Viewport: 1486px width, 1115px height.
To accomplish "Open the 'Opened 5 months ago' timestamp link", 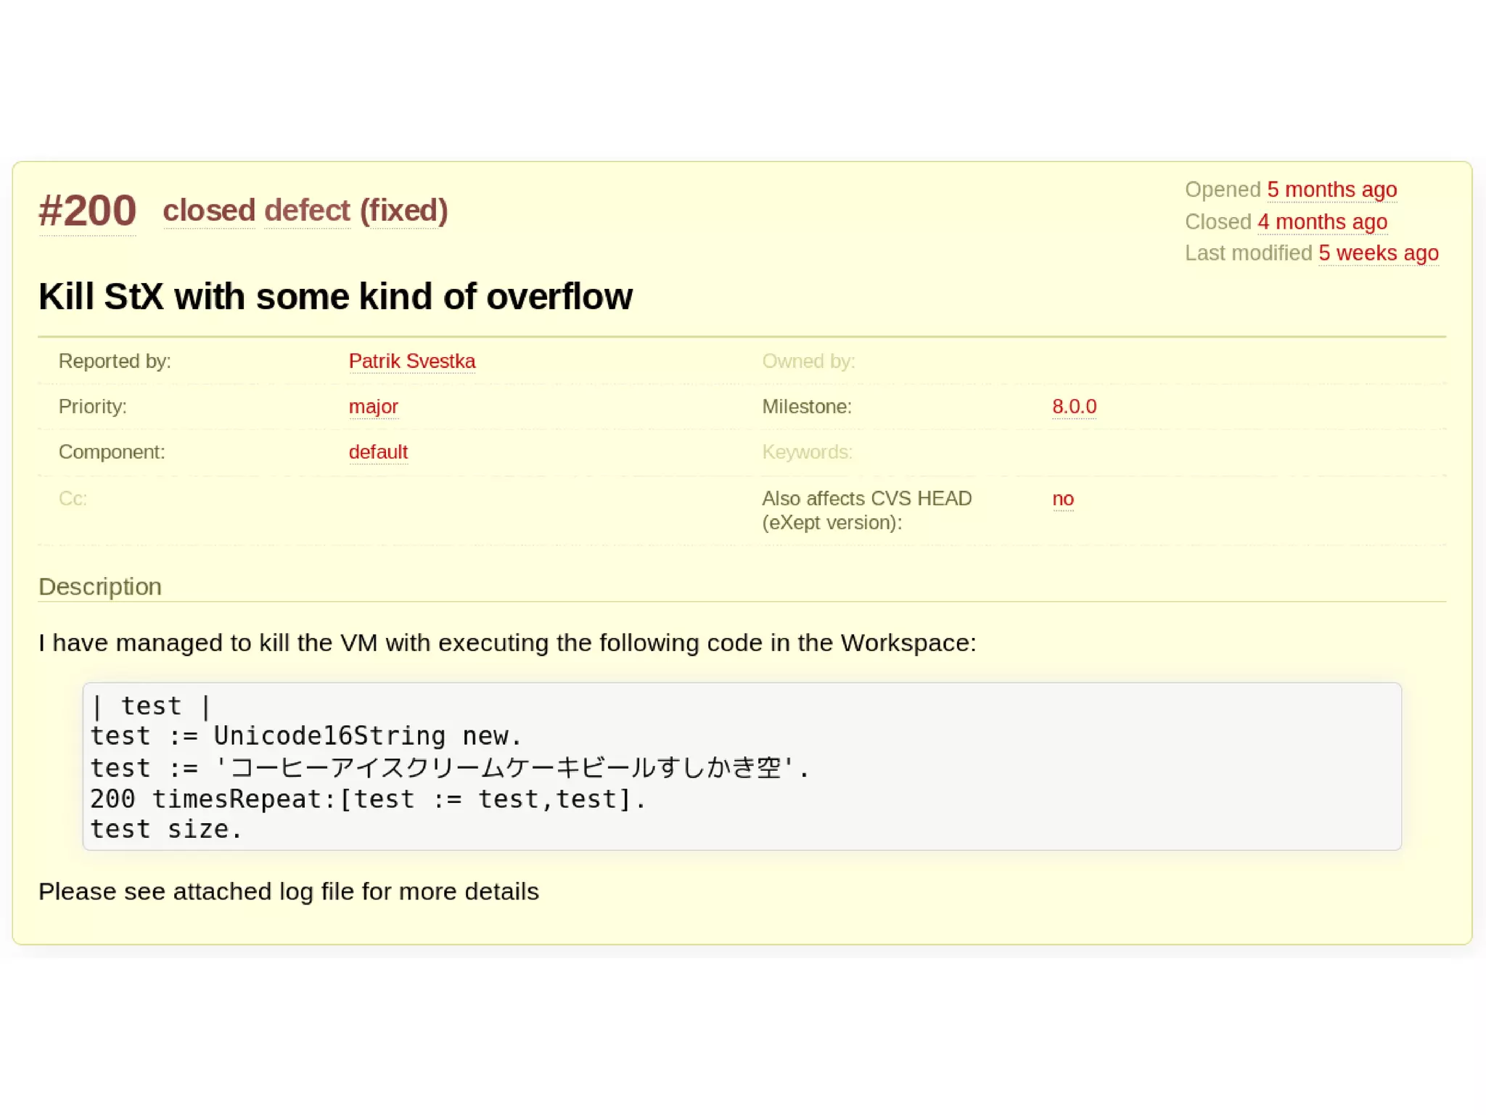I will pyautogui.click(x=1331, y=189).
